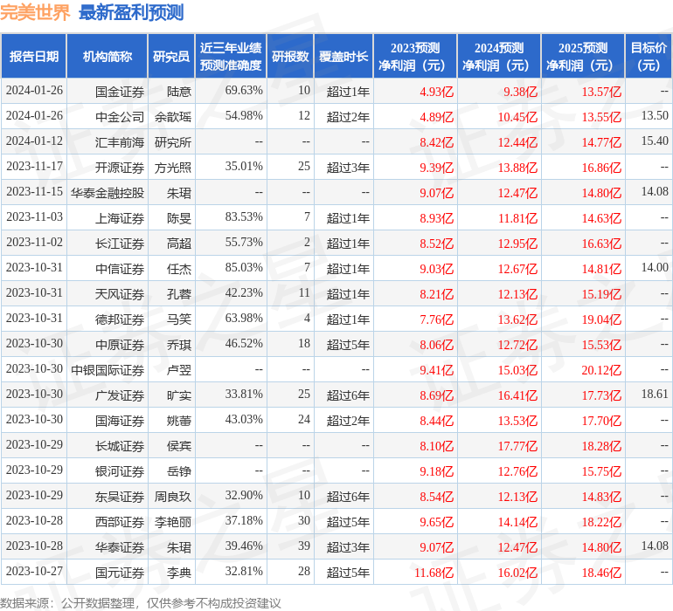
Task: Click accuracy value 69.63%
Action: click(244, 91)
